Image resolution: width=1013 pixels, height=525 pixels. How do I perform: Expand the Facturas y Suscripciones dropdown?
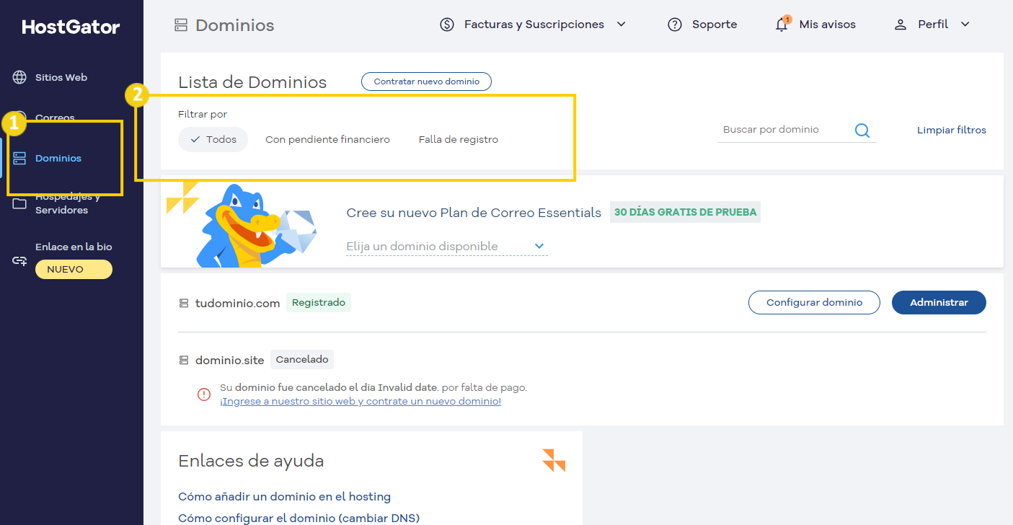point(621,25)
